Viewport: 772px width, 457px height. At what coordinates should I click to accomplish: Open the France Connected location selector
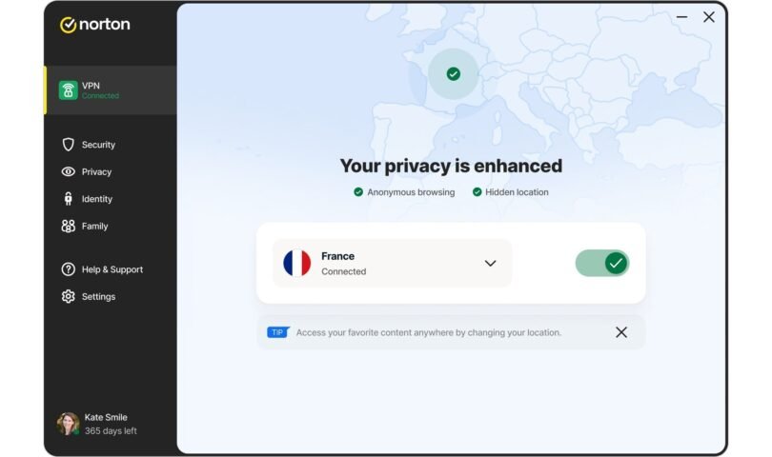pyautogui.click(x=392, y=264)
